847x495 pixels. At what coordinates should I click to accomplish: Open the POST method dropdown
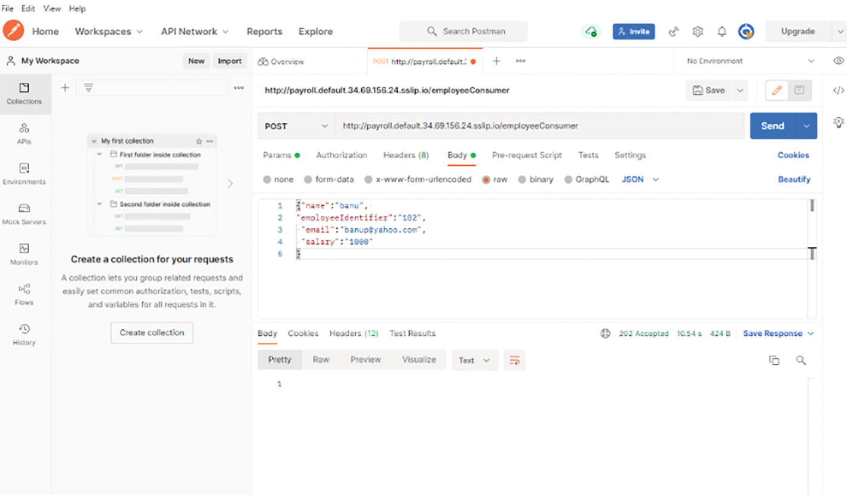pyautogui.click(x=296, y=126)
